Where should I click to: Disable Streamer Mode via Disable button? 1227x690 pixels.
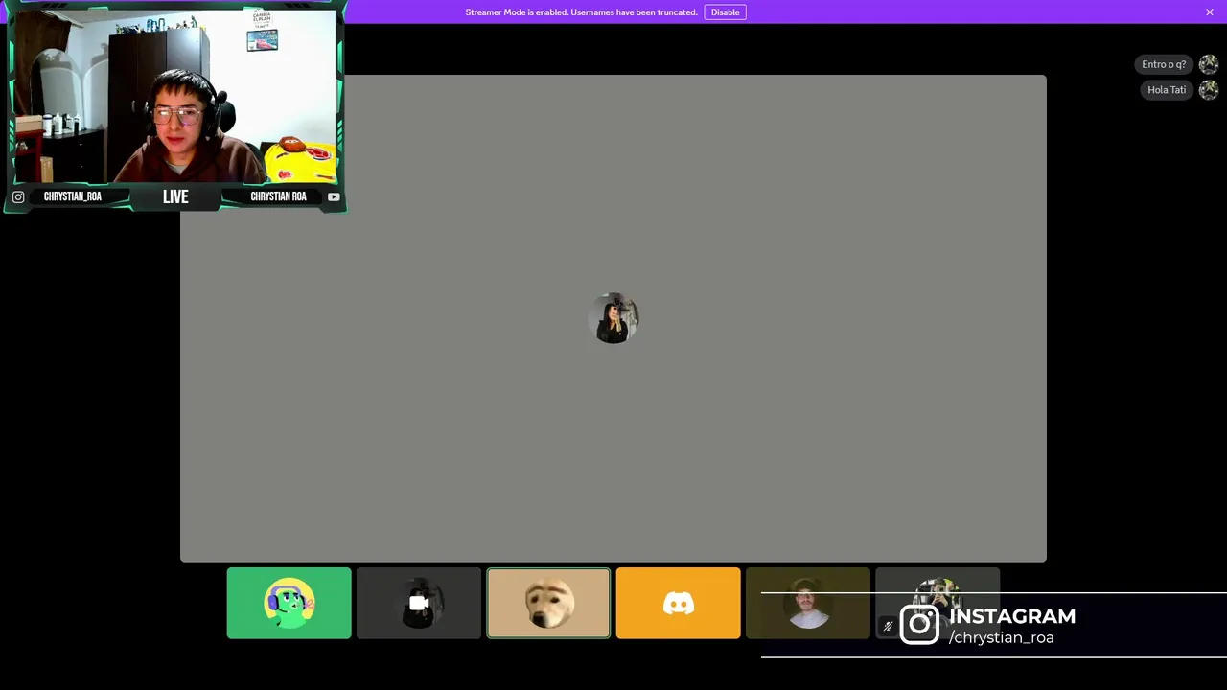tap(725, 12)
